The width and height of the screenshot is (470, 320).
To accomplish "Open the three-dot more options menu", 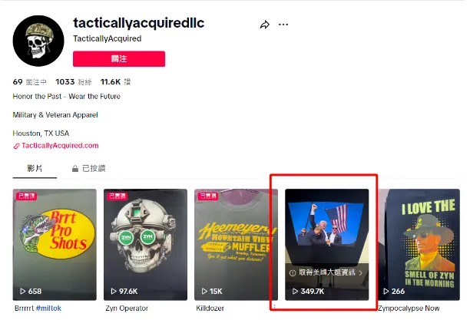I will coord(283,25).
